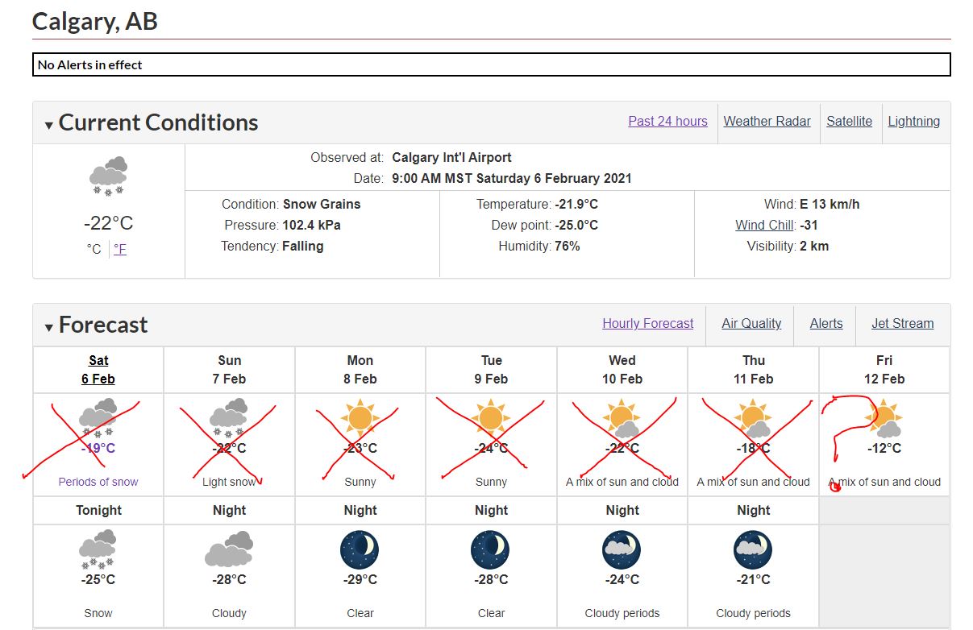The height and width of the screenshot is (630, 973).
Task: Click Friday's sun and cloud icon
Action: (884, 420)
